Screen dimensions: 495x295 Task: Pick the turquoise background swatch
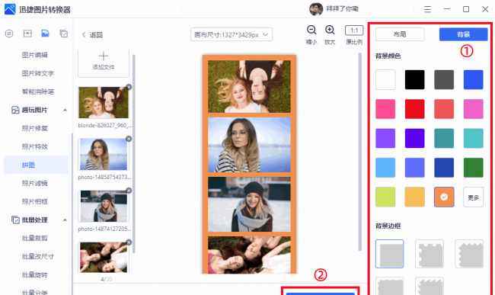[x=473, y=138]
